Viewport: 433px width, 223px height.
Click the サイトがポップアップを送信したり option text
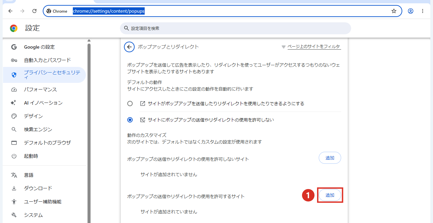[226, 104]
